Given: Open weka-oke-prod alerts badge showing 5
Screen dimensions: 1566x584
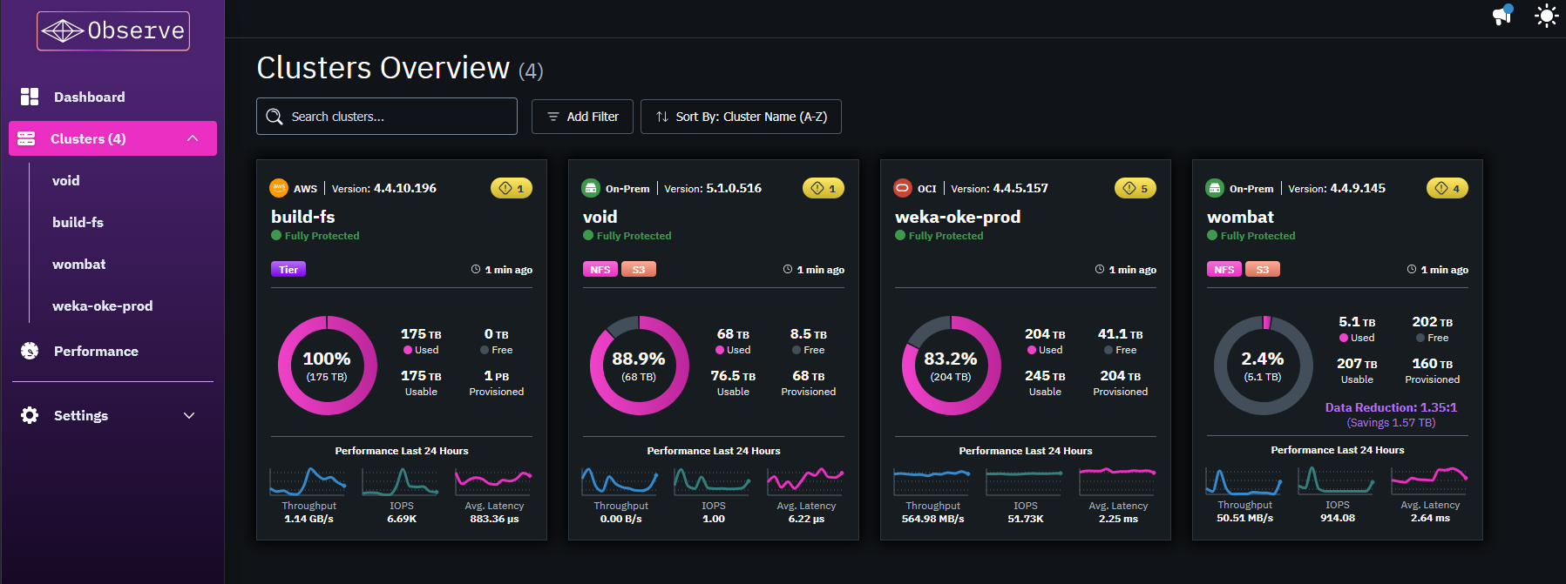Looking at the screenshot, I should pos(1135,188).
